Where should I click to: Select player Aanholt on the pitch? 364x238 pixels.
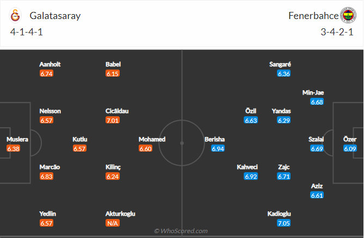[50, 64]
